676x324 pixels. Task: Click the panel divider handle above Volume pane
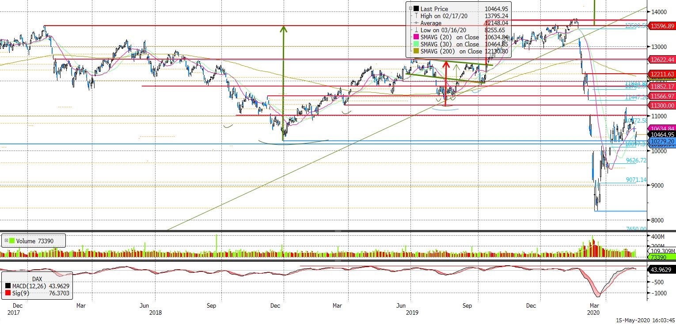click(x=338, y=231)
